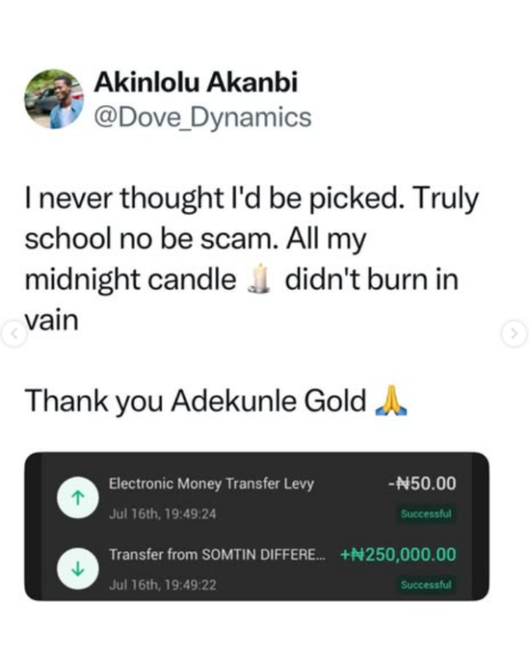Screen dimensions: 530x658
Task: Click the green outgoing up-arrow transaction icon
Action: (x=73, y=498)
